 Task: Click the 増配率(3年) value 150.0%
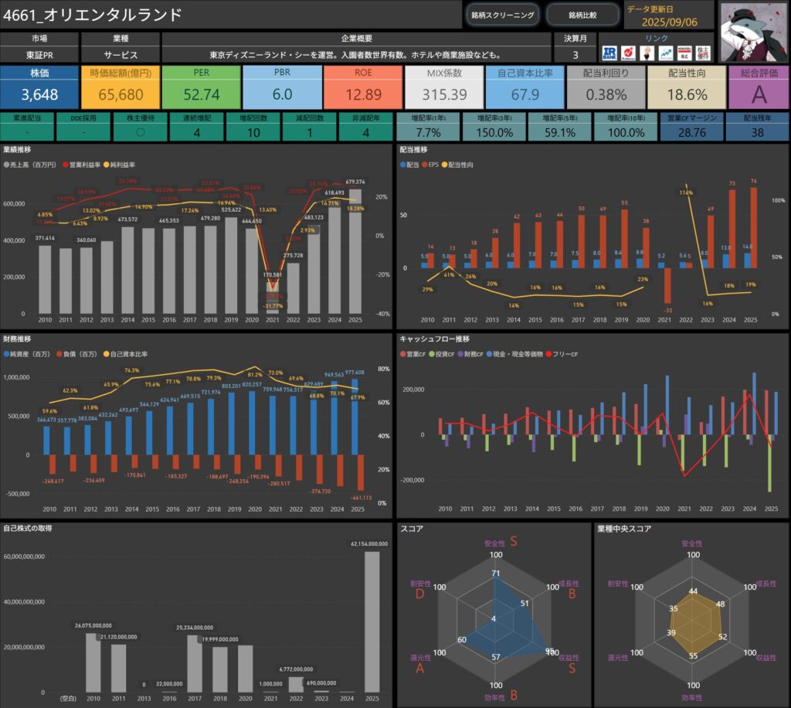[x=494, y=133]
